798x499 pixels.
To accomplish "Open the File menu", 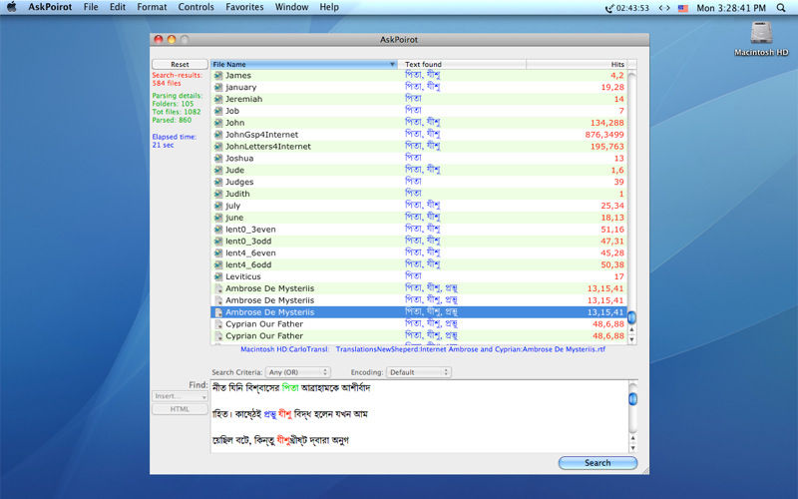I will (91, 7).
